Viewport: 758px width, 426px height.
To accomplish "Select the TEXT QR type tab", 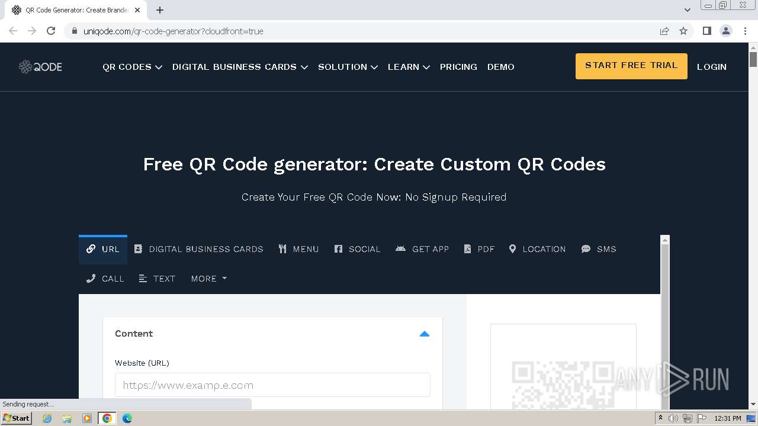I will [157, 279].
